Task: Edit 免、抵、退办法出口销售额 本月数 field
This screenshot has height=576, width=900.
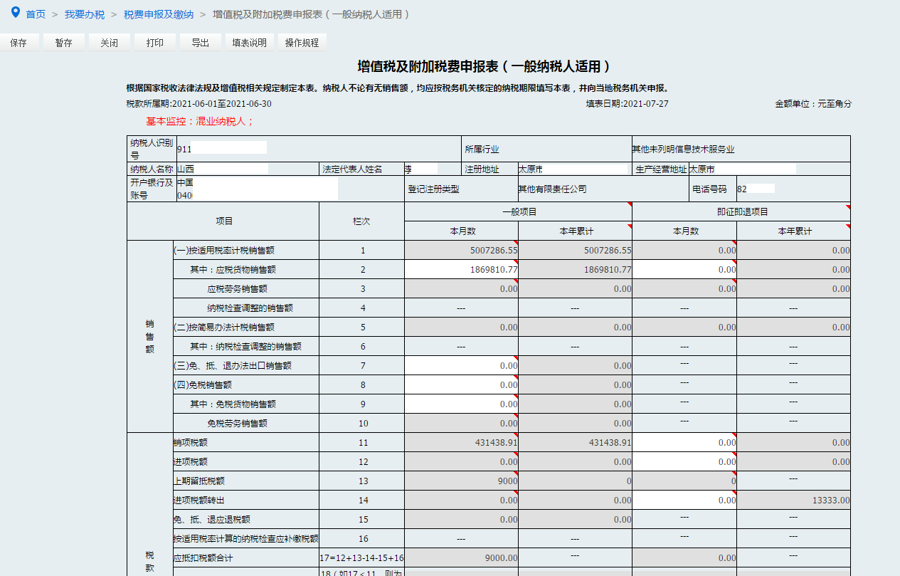Action: point(461,365)
